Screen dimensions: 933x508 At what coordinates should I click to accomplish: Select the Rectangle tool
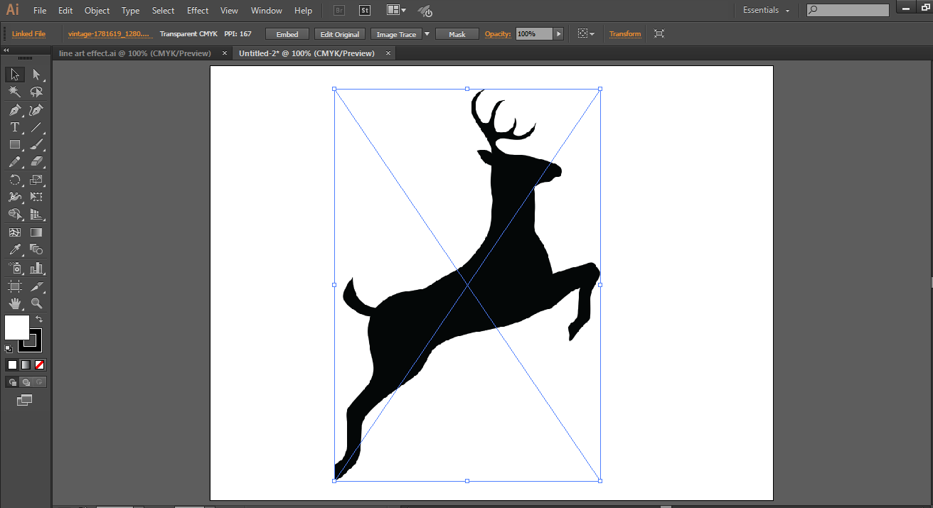(x=14, y=144)
